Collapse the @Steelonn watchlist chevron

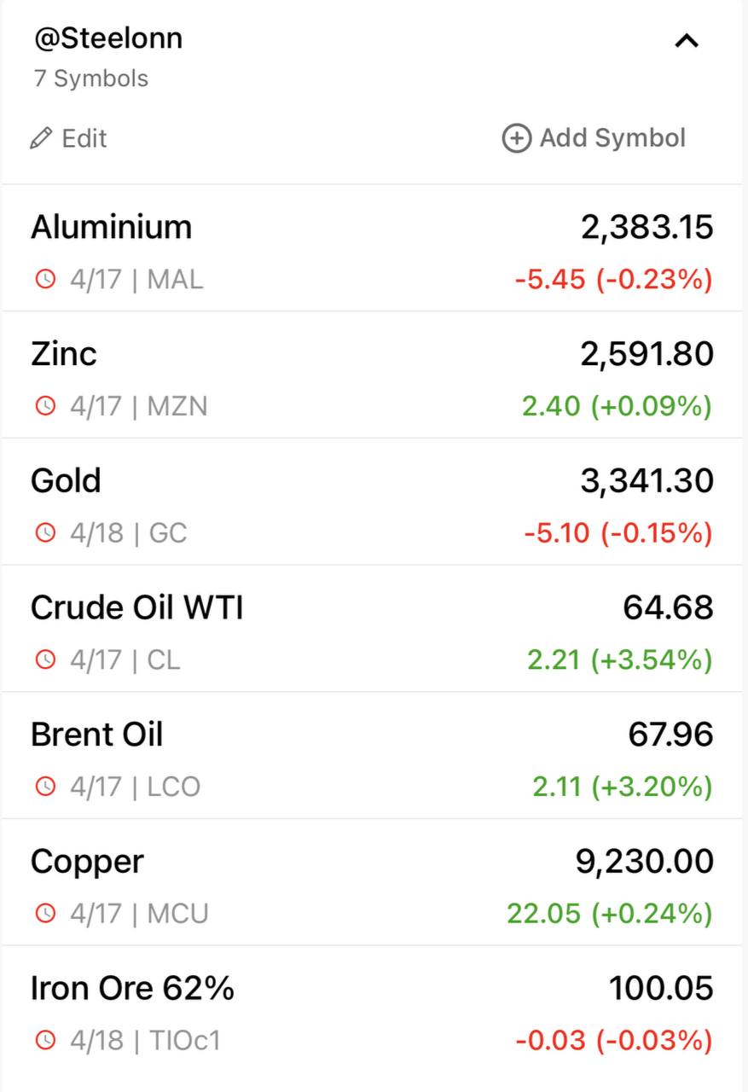pyautogui.click(x=687, y=41)
